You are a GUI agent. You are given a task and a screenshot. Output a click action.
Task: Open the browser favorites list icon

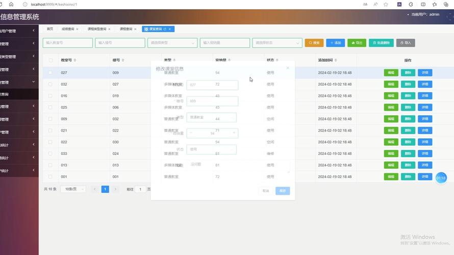435,5
